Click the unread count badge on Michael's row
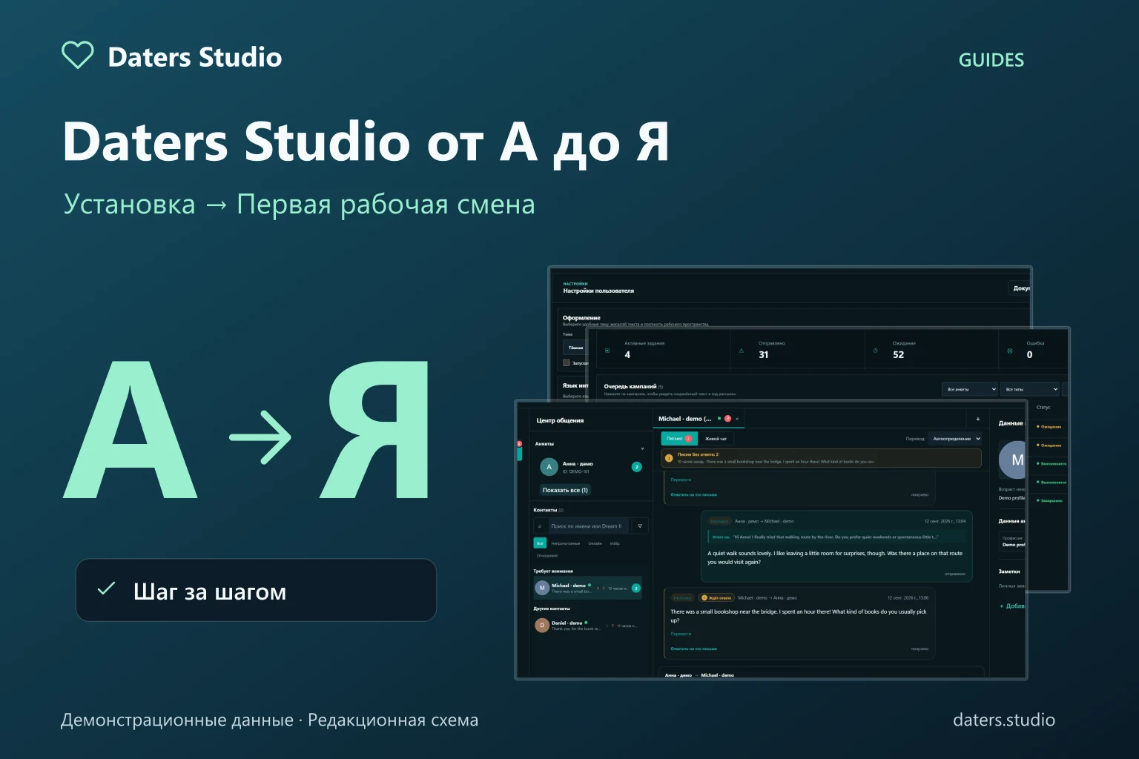Screen dimensions: 1139x759 [x=636, y=588]
